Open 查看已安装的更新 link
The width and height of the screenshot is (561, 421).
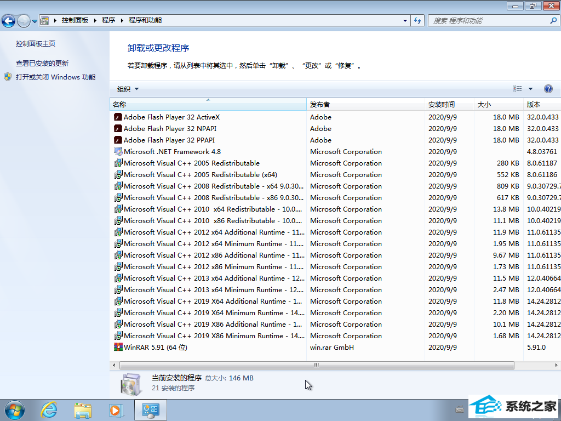[42, 64]
